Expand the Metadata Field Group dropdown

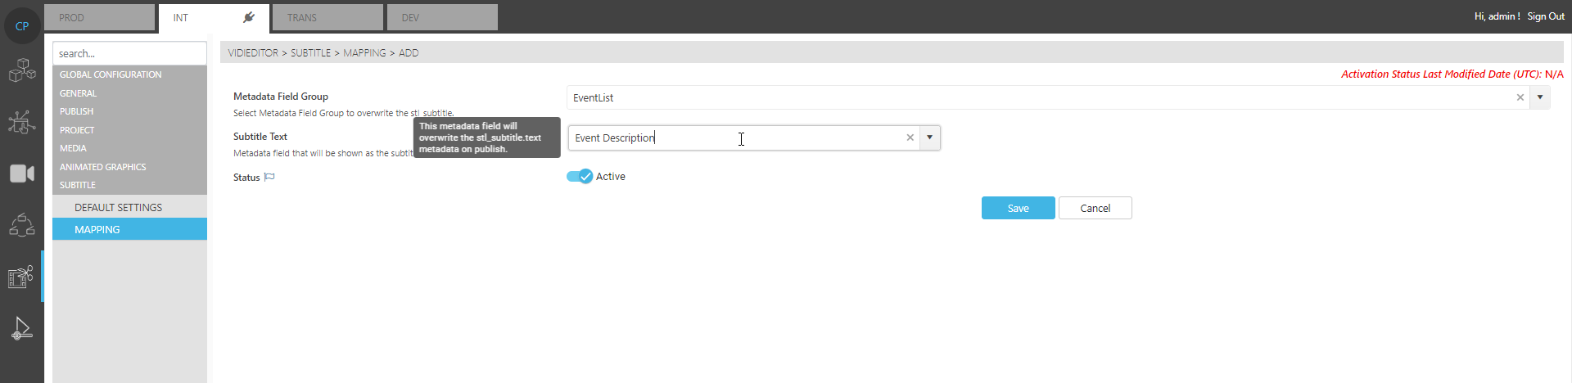(x=1540, y=97)
